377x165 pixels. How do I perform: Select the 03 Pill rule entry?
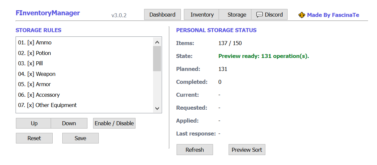coord(84,64)
